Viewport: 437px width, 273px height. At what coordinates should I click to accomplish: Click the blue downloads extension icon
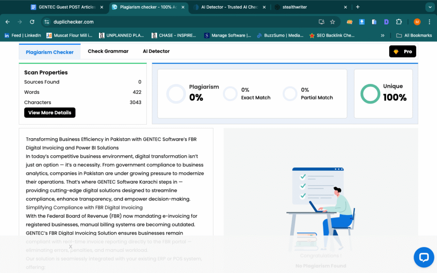point(363,21)
